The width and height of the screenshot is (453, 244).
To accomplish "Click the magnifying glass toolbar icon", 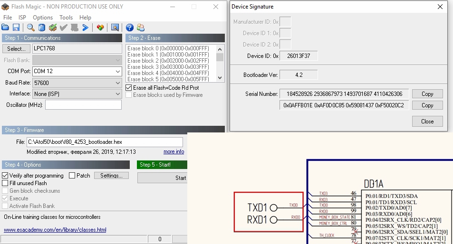I will coord(30,28).
